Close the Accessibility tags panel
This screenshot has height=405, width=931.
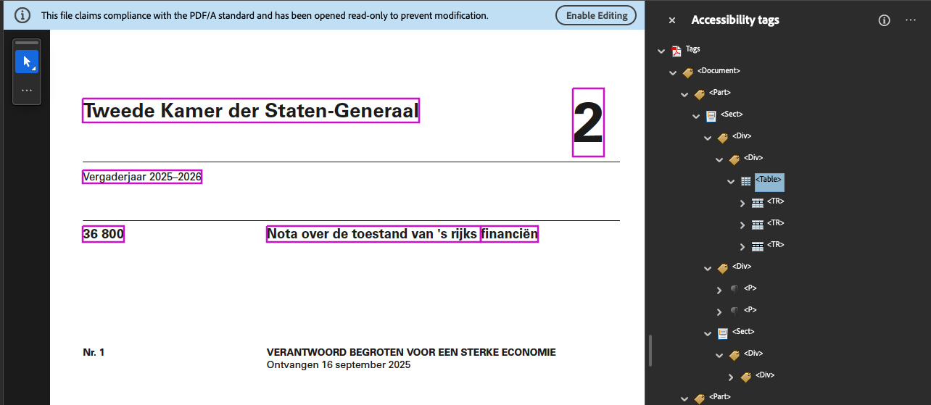click(672, 20)
